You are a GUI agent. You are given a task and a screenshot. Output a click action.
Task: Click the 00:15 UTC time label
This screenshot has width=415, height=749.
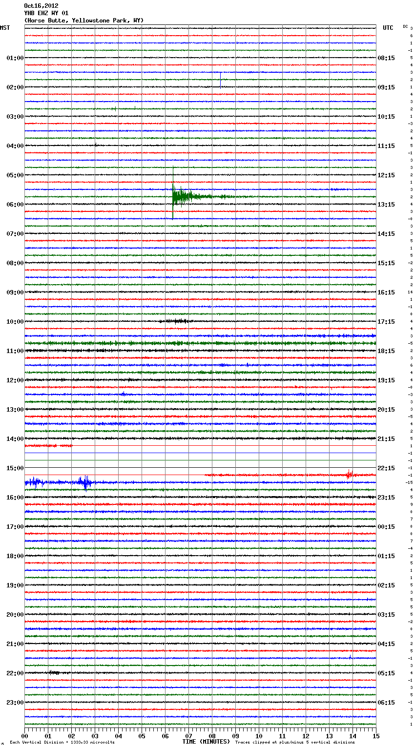(x=386, y=527)
